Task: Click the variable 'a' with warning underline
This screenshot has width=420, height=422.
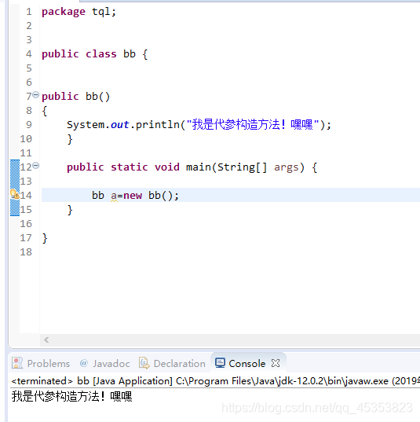Action: [x=114, y=196]
